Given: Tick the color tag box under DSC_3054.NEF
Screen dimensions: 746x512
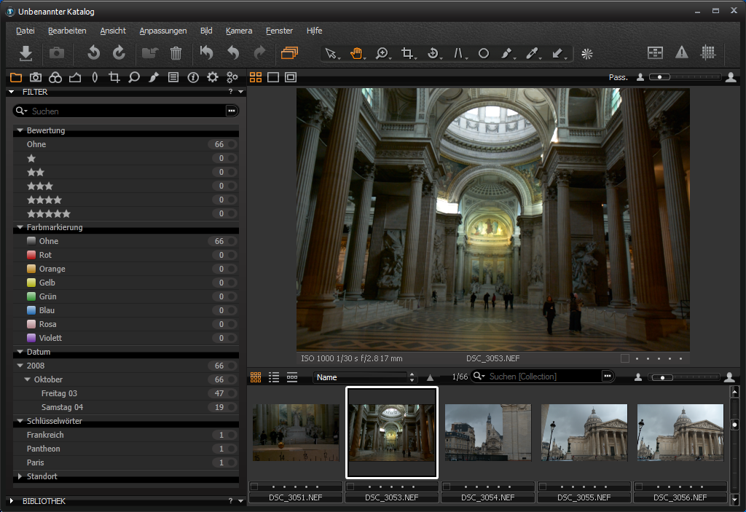Looking at the screenshot, I should (x=447, y=487).
